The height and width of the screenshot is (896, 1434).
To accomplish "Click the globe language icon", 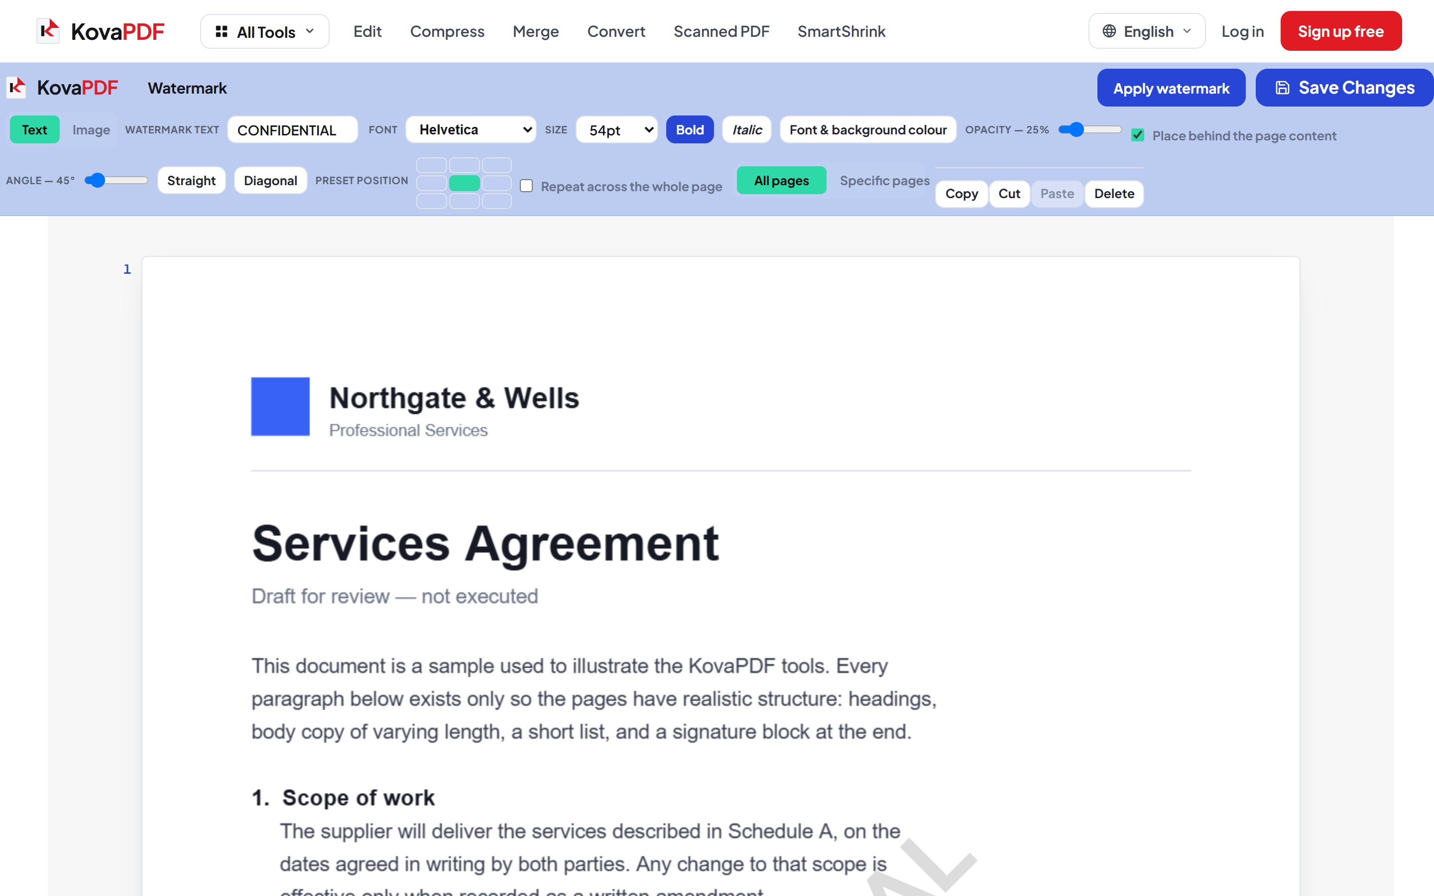I will coord(1109,31).
